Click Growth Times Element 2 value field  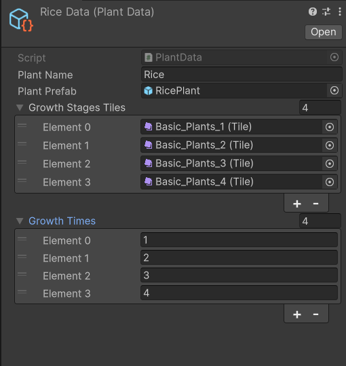[239, 275]
